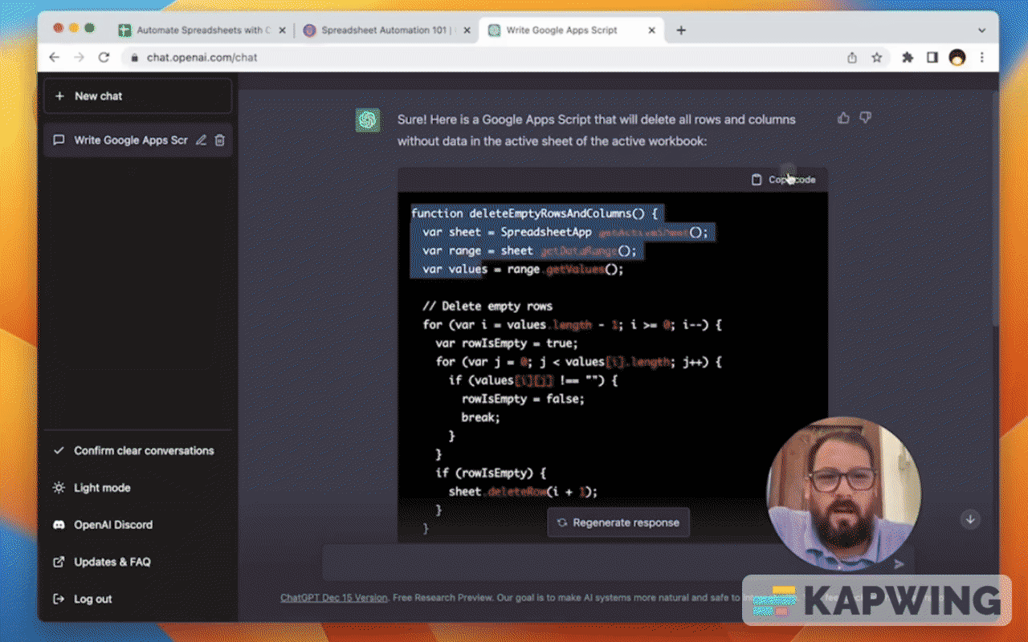Give the response a thumbs up
The image size is (1028, 642).
point(843,118)
